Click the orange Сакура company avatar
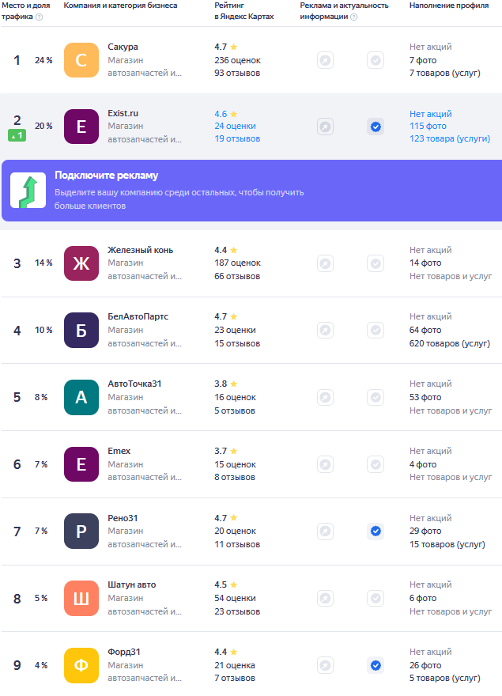The image size is (502, 696). tap(81, 60)
